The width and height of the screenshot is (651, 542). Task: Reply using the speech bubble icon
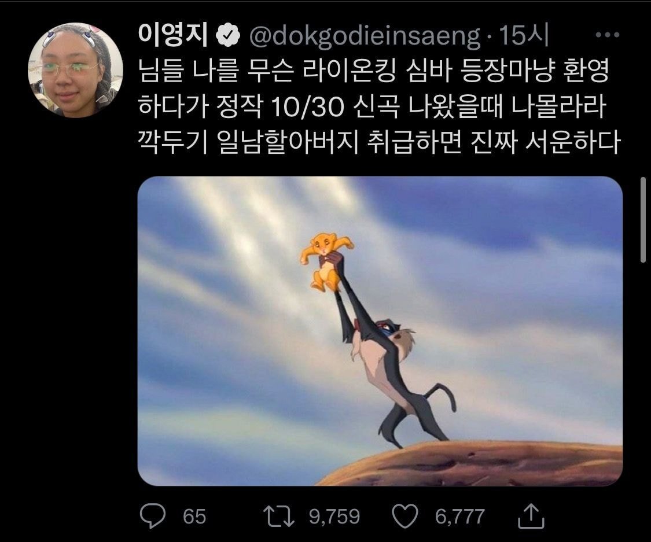click(x=152, y=516)
